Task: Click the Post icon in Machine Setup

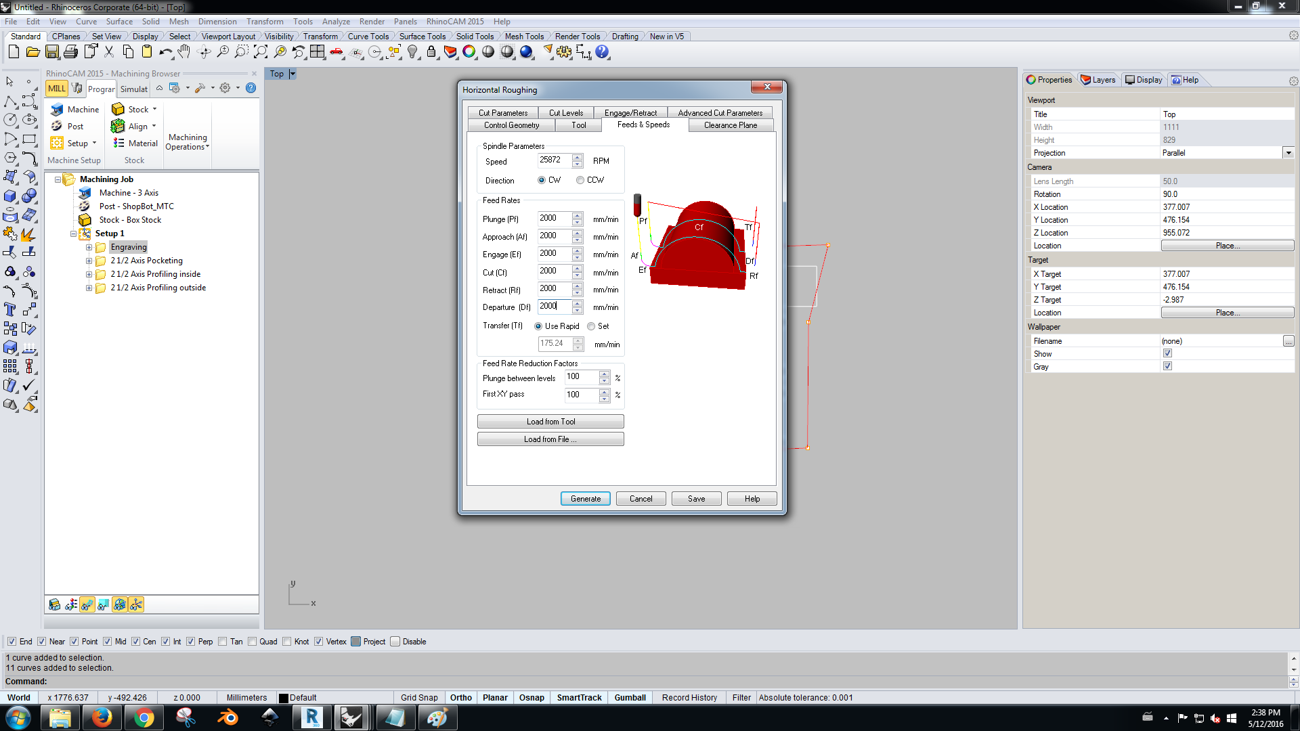Action: click(x=57, y=127)
